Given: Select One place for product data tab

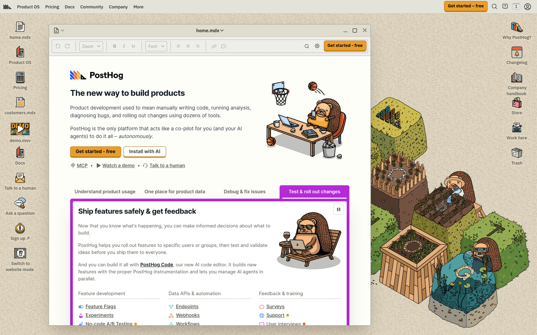Looking at the screenshot, I should [x=175, y=192].
